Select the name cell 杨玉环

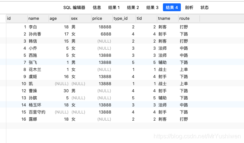[x=35, y=105]
